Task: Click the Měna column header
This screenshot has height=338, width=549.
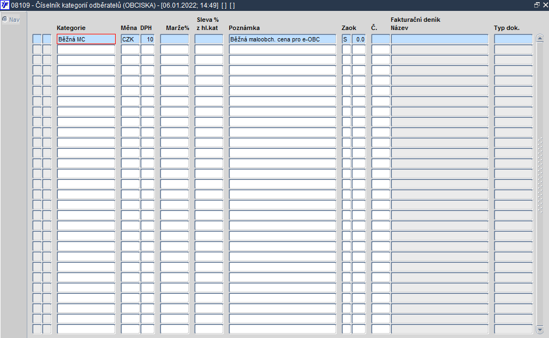Action: (129, 28)
